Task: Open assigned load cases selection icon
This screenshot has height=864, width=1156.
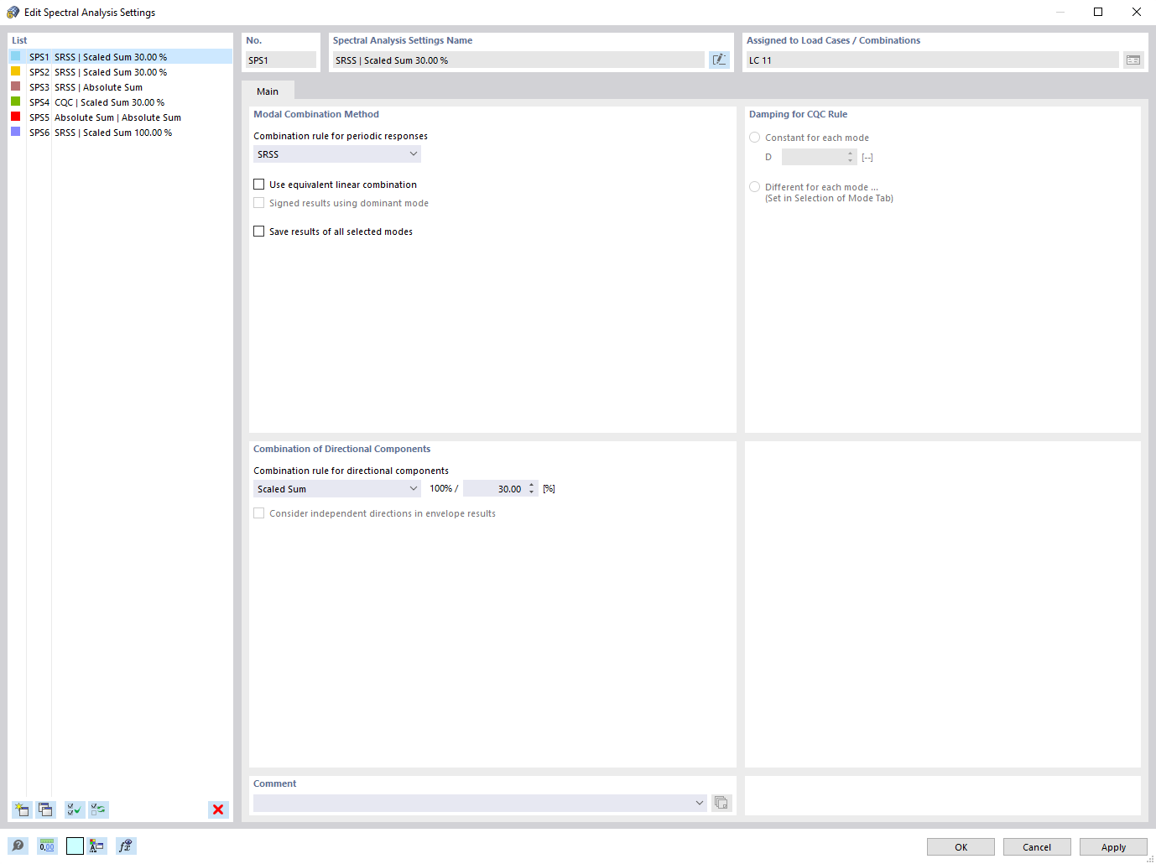Action: pyautogui.click(x=1133, y=60)
